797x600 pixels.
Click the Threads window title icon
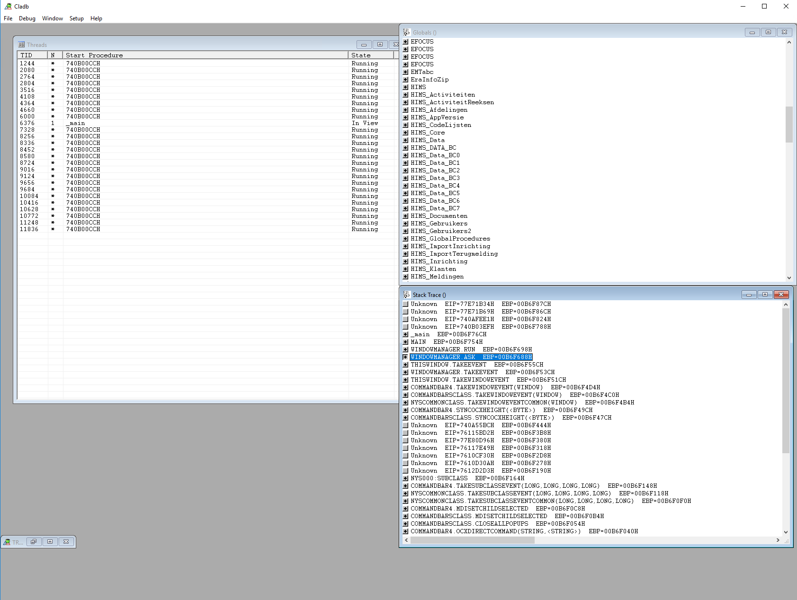[x=21, y=45]
